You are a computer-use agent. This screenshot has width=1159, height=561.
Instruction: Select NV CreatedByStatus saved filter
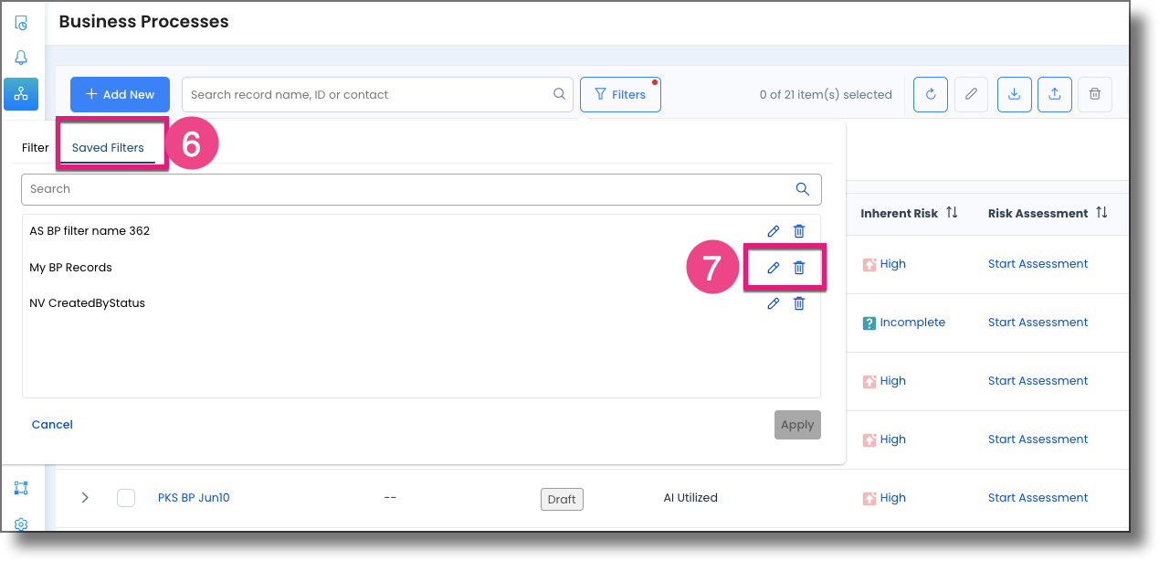(x=87, y=303)
